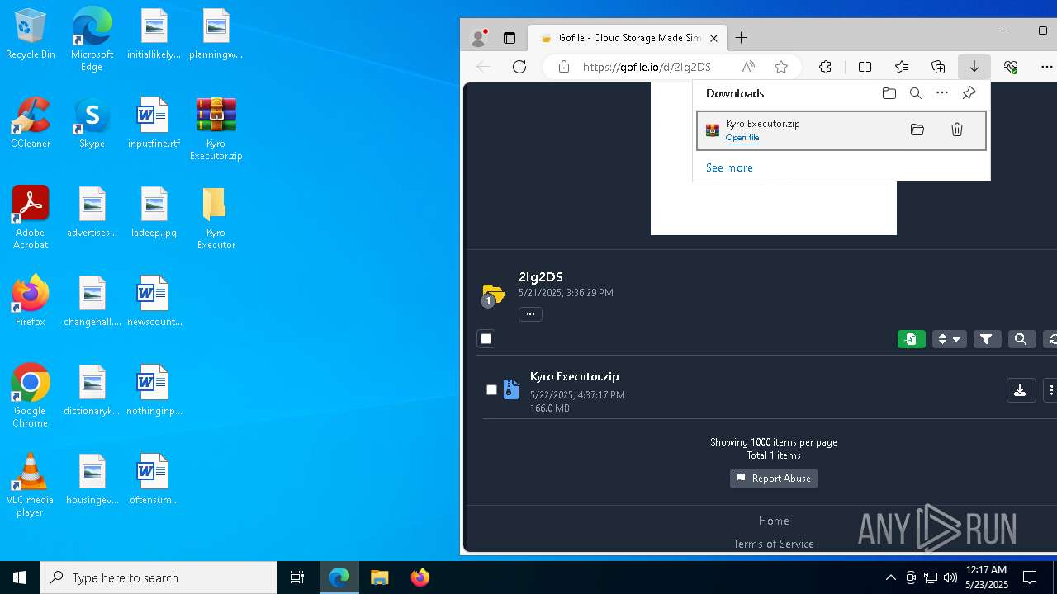Viewport: 1057px width, 594px height.
Task: Click the taskbar clock and date
Action: pos(986,577)
